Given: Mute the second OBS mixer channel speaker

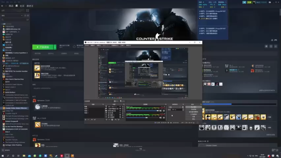Looking at the screenshot, I should [161, 118].
